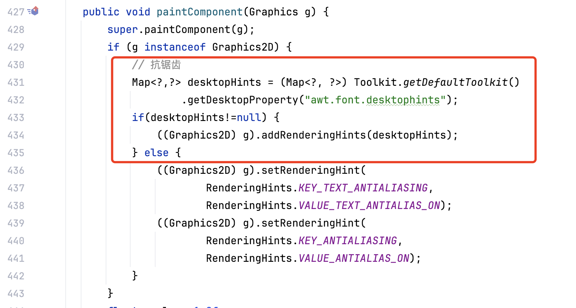Click line number 436 in the gutter
Image resolution: width=576 pixels, height=308 pixels.
[16, 170]
